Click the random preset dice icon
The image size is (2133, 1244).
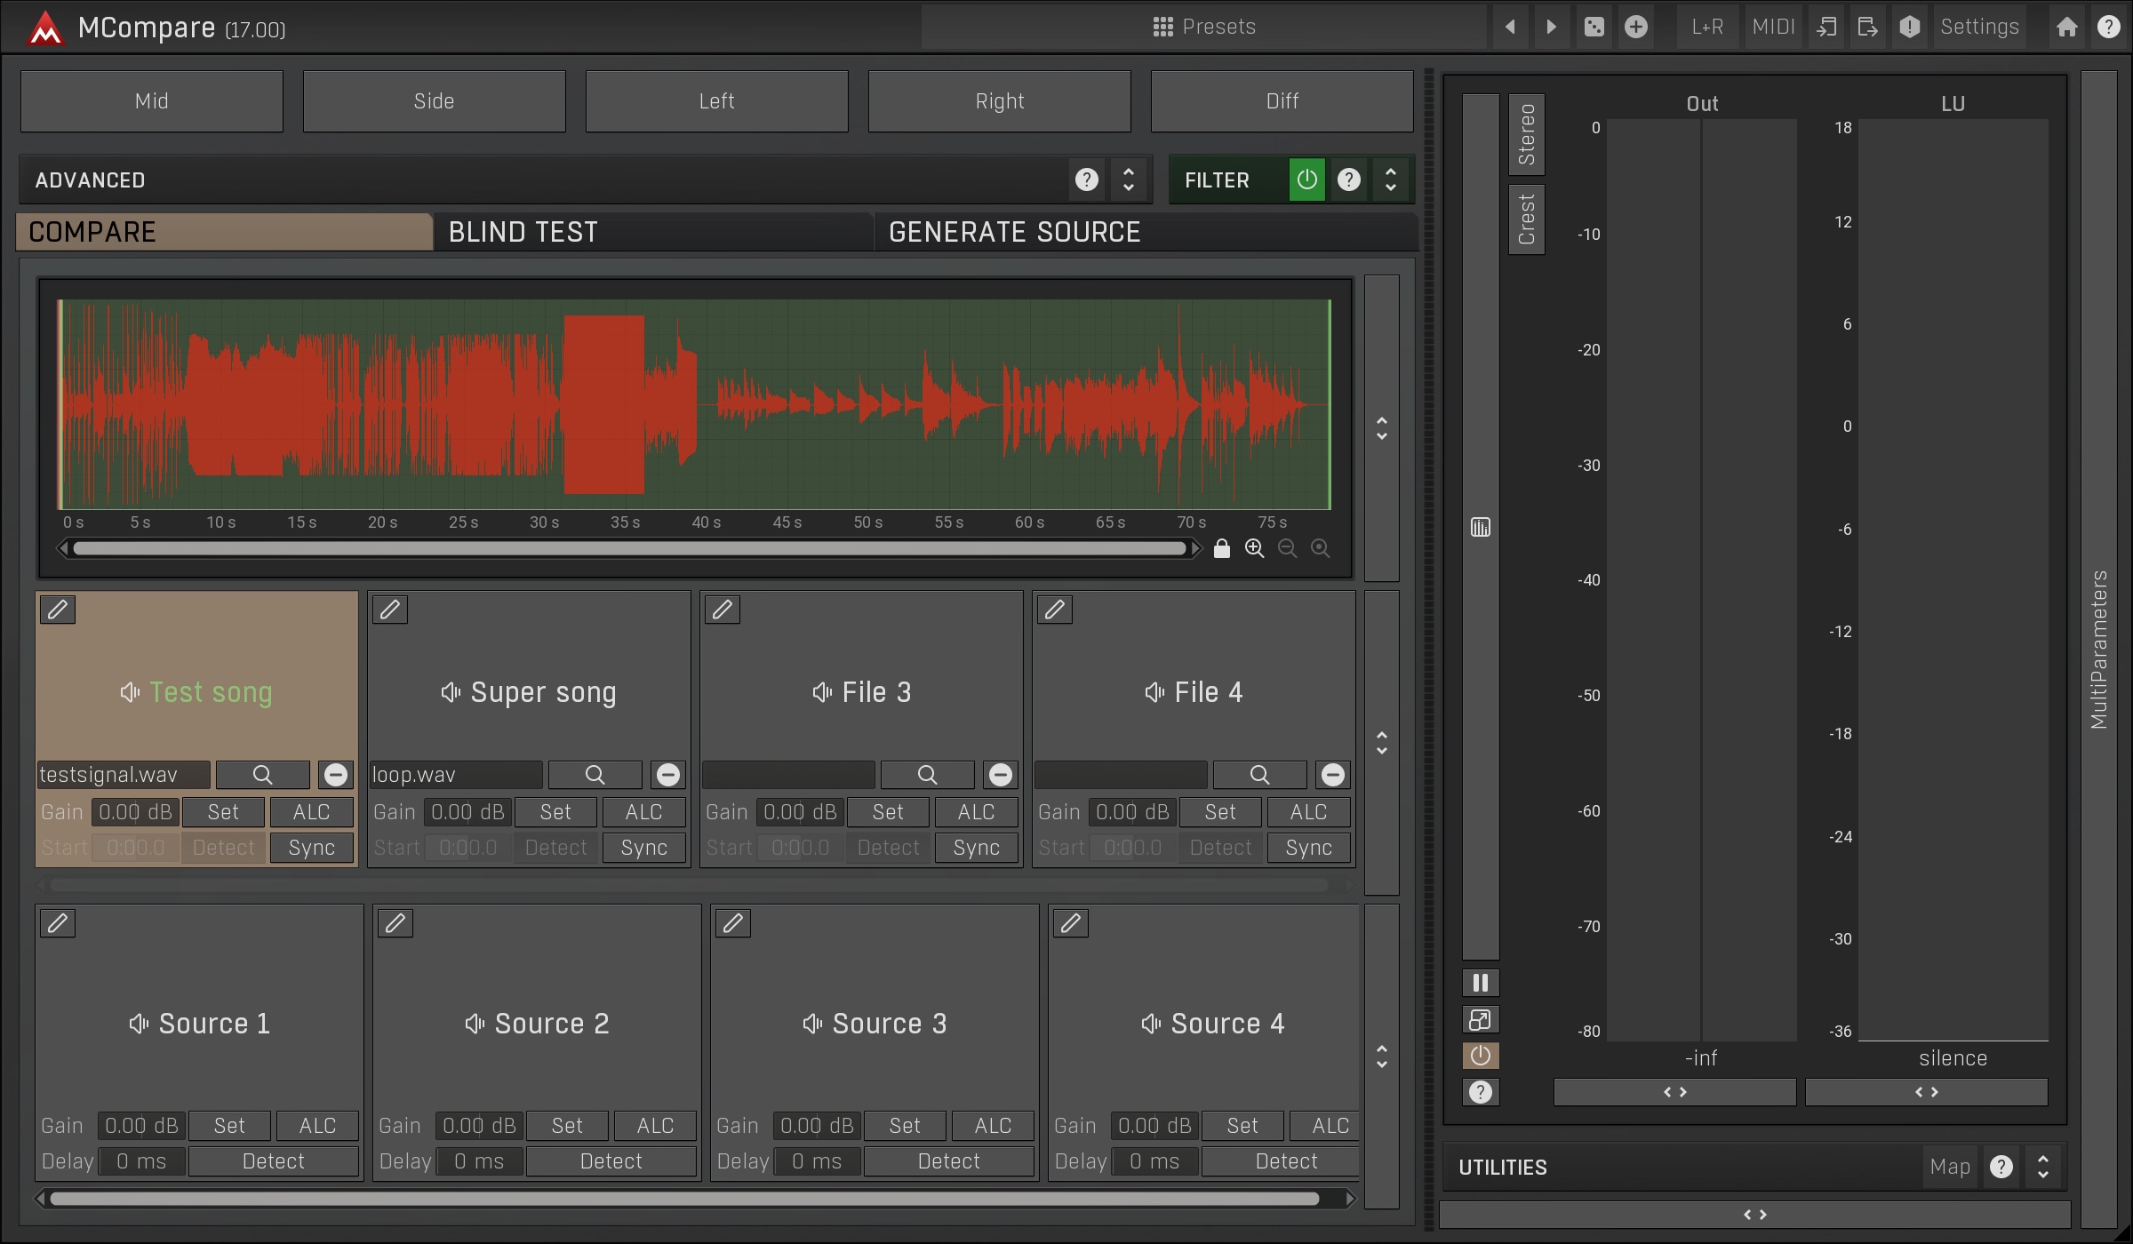1594,27
